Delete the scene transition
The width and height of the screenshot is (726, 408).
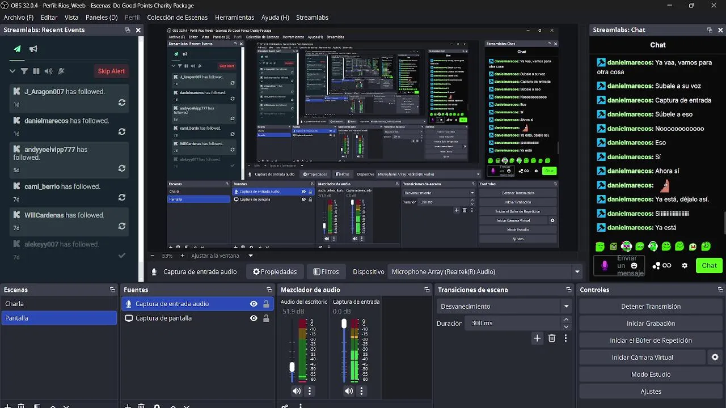552,338
